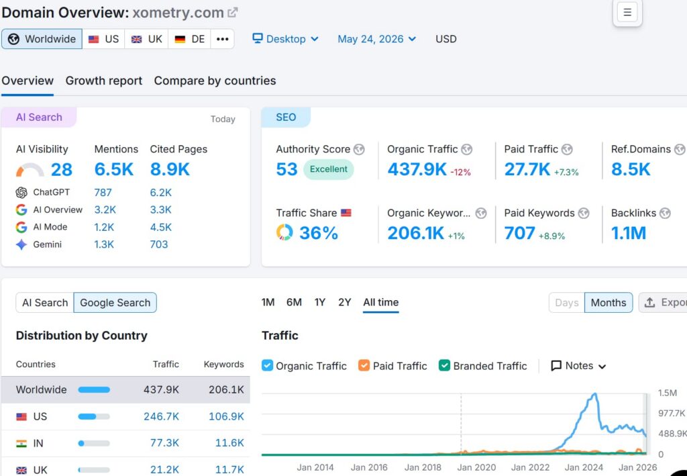The height and width of the screenshot is (476, 687).
Task: Click the USD currency label
Action: [x=445, y=39]
